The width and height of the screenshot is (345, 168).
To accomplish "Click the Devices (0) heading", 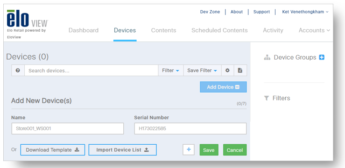I will 27,57.
